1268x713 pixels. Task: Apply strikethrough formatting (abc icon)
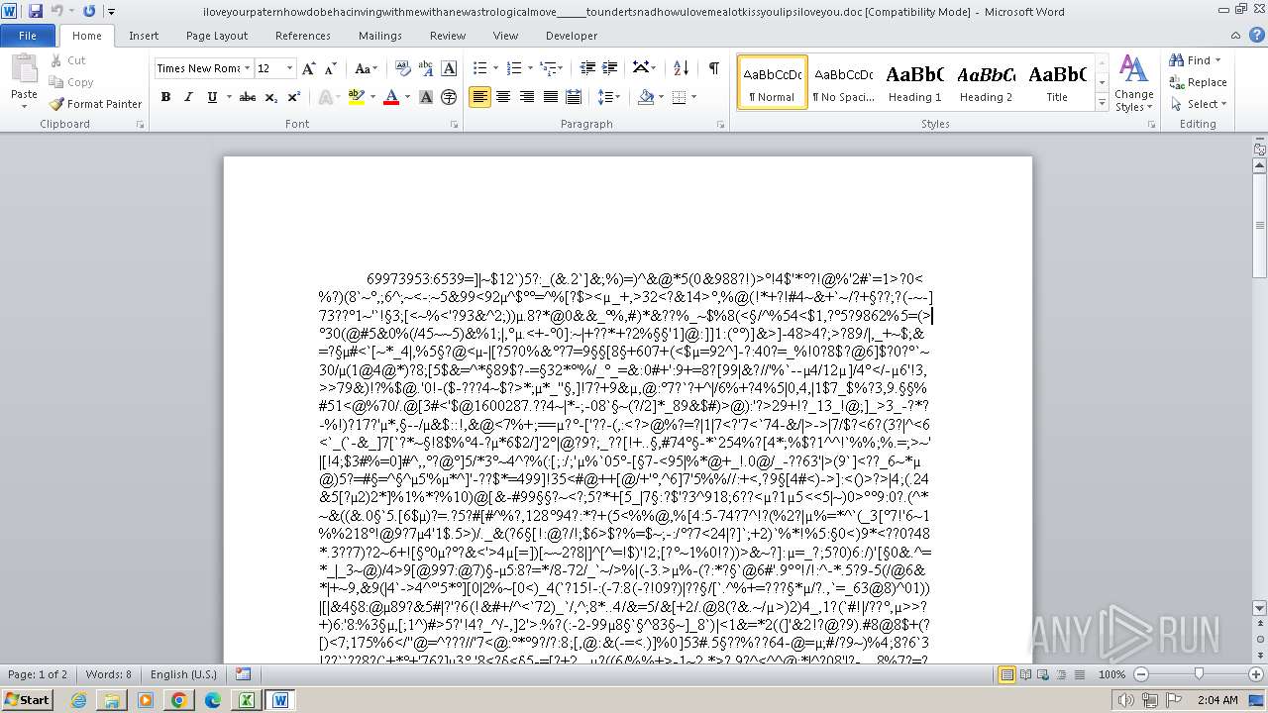248,97
